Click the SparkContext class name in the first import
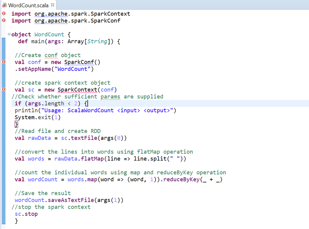This screenshot has height=229, width=309. (110, 14)
